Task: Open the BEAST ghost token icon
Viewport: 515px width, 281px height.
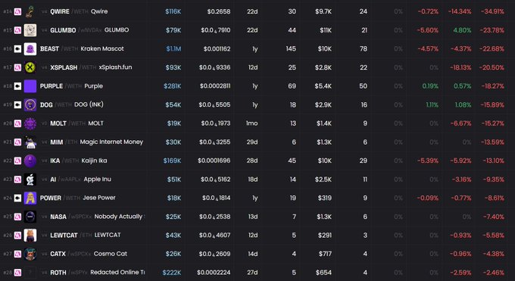Action: [x=30, y=49]
